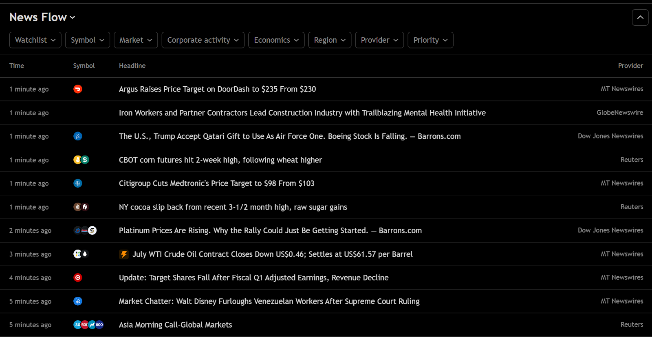Click the corn futures symbol icons

(x=81, y=160)
